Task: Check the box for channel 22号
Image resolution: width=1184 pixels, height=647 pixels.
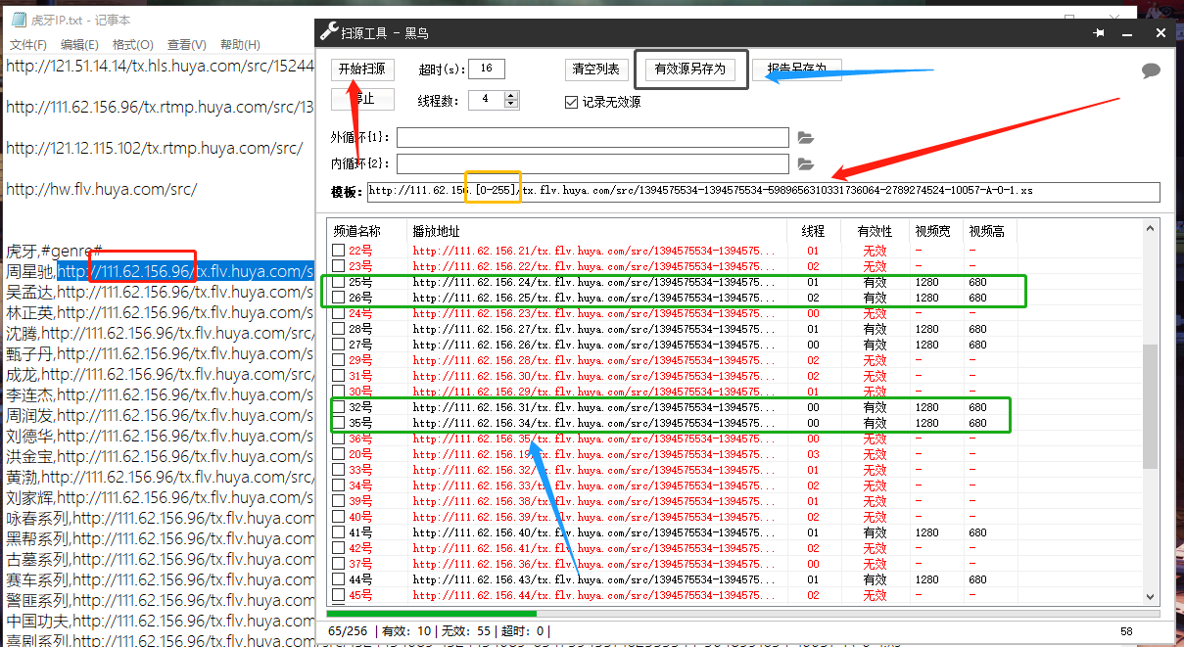Action: [x=338, y=251]
